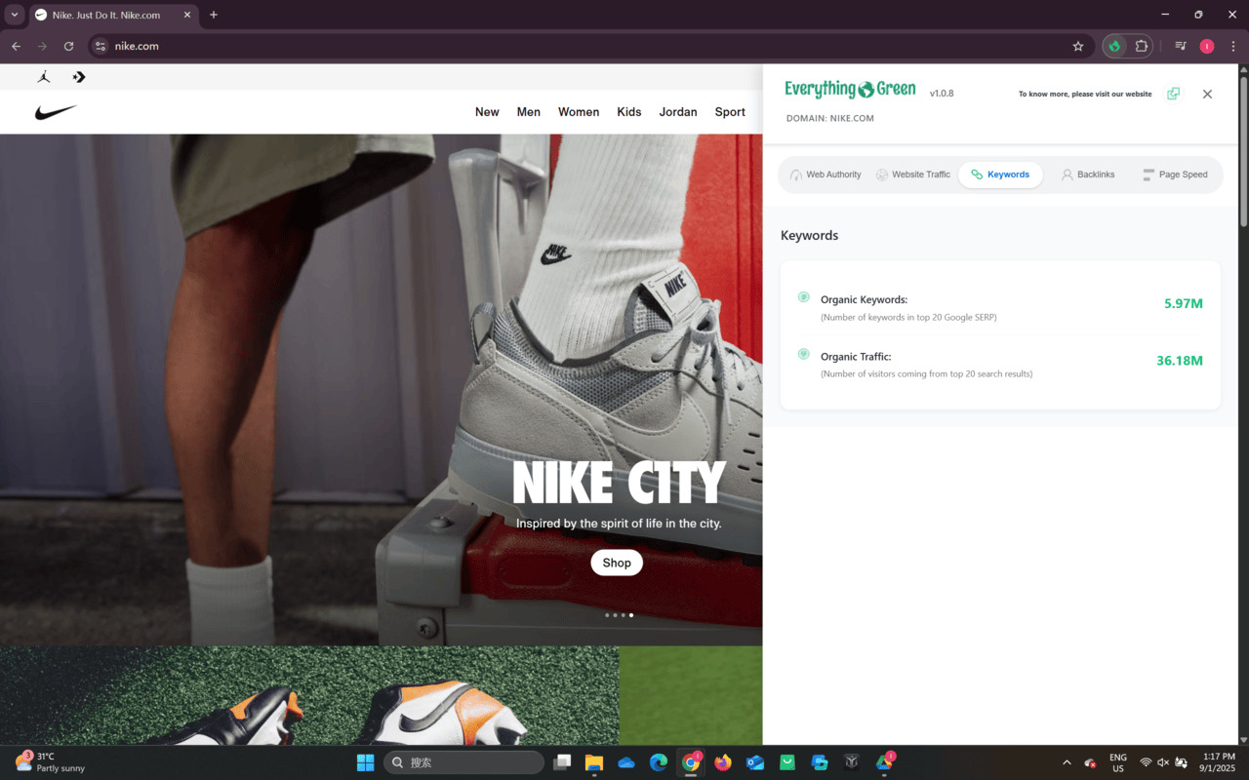Open the Chrome extensions puzzle icon
1249x780 pixels.
(x=1141, y=46)
